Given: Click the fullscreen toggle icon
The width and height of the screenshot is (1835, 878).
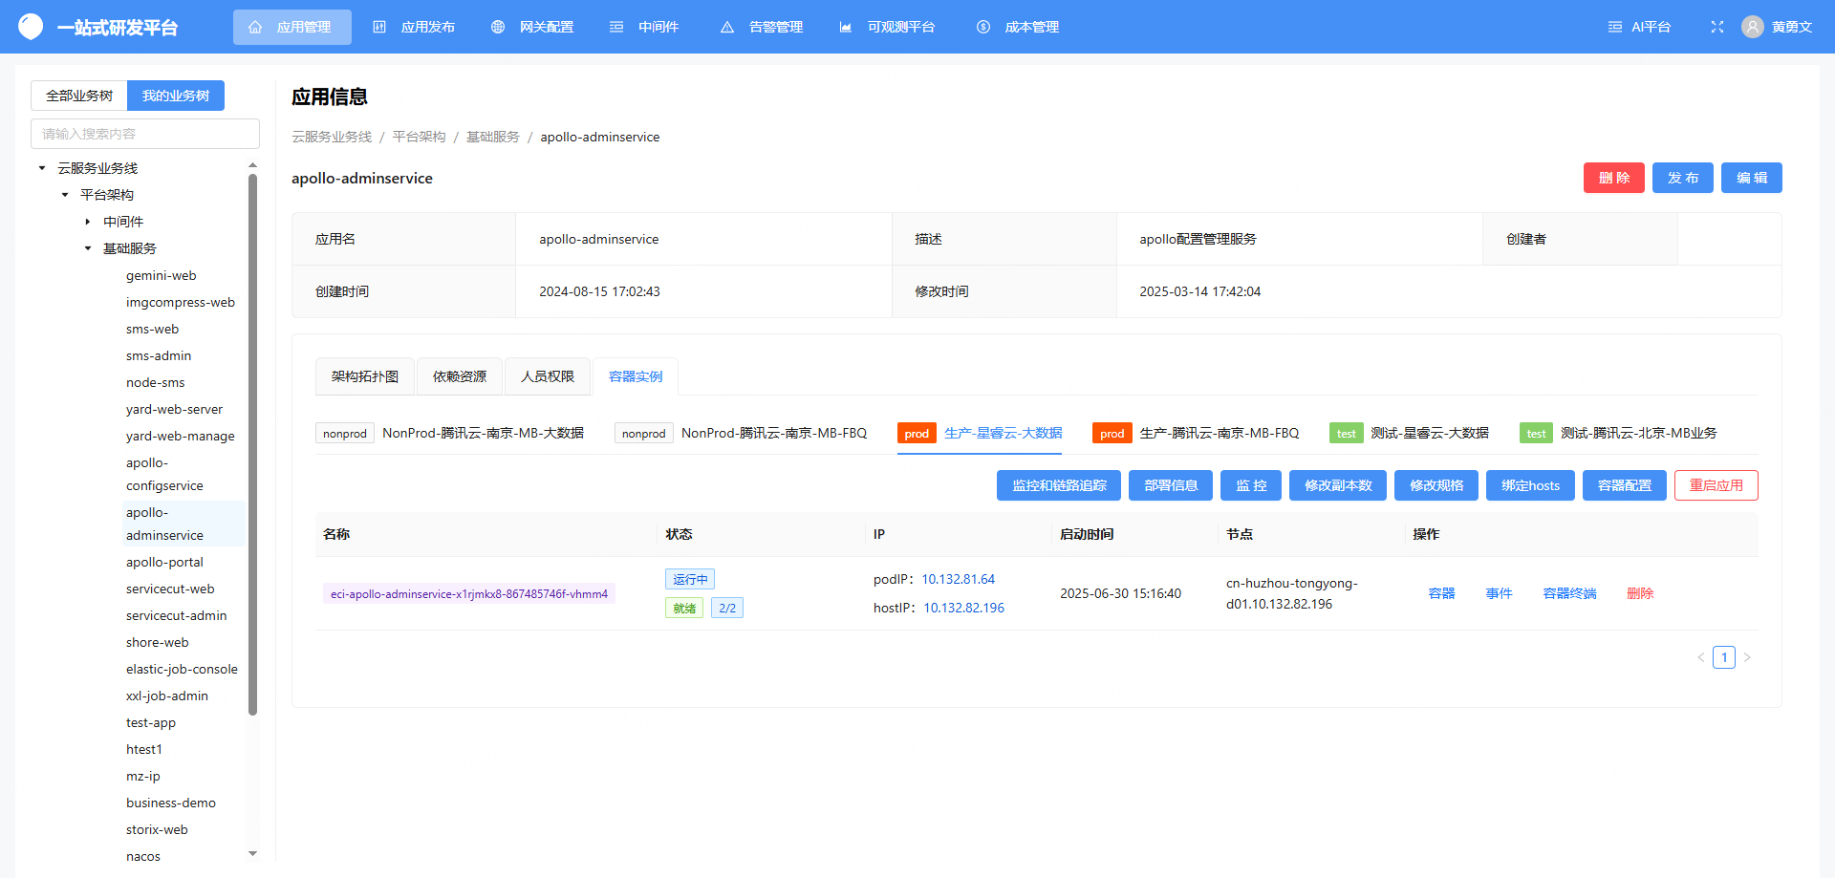Looking at the screenshot, I should pyautogui.click(x=1716, y=27).
